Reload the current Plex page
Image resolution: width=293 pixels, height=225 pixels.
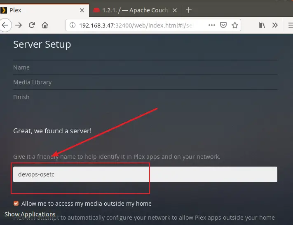[x=32, y=25]
